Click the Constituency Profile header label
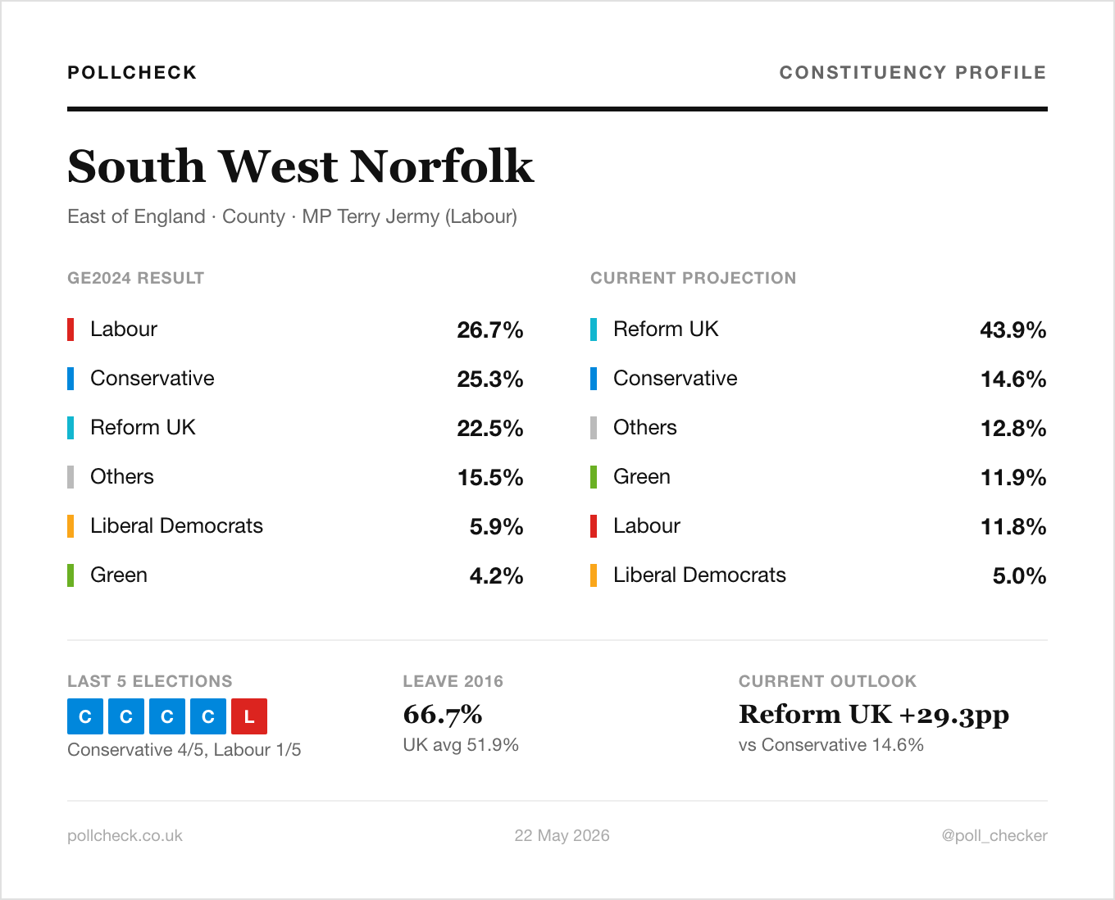1115x900 pixels. click(913, 72)
